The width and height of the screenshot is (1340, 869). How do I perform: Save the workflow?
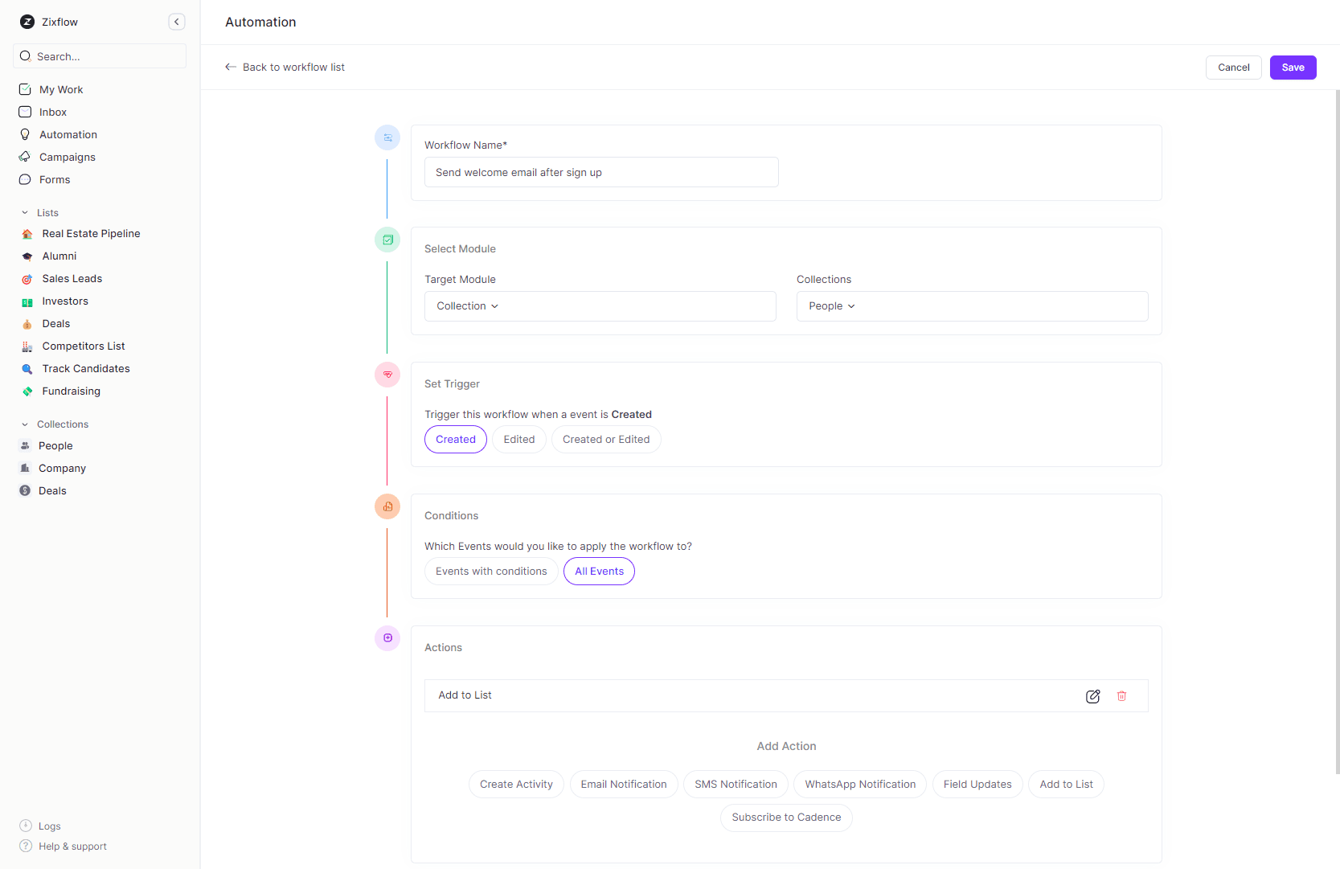pos(1293,67)
